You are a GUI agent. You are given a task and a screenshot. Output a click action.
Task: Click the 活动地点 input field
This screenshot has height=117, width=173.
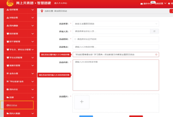116,47
